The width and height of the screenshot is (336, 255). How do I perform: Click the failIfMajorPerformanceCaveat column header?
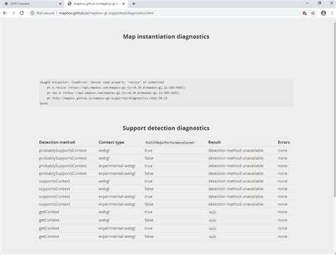coord(170,142)
